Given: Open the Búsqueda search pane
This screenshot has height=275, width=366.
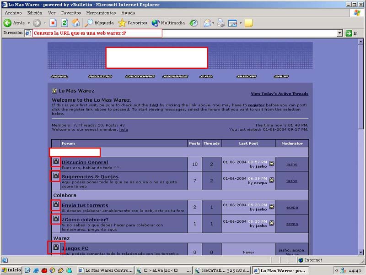Looking at the screenshot, I should pos(99,23).
